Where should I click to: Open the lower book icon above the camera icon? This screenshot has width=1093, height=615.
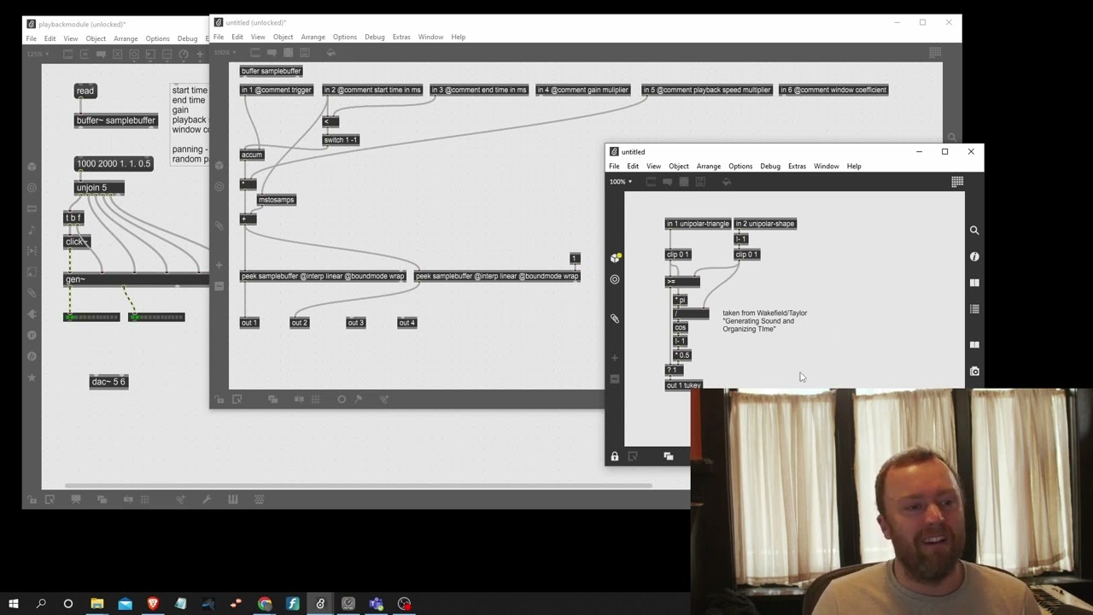pyautogui.click(x=974, y=345)
